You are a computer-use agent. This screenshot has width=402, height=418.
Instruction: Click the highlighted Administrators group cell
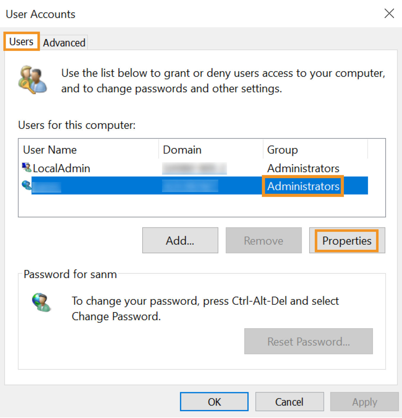click(x=303, y=186)
